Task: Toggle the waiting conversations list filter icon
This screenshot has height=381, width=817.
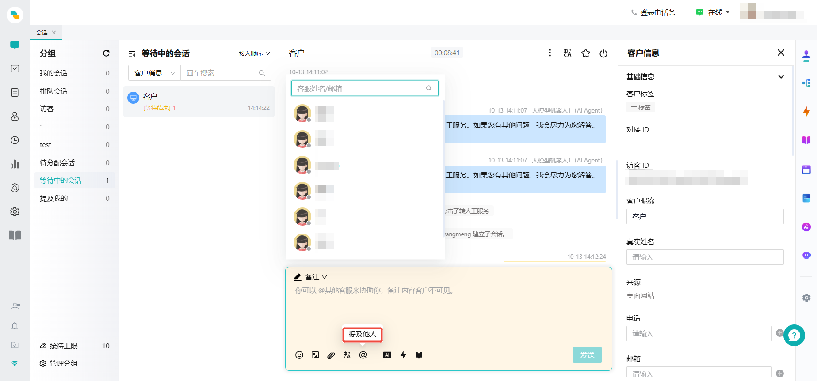Action: point(132,53)
